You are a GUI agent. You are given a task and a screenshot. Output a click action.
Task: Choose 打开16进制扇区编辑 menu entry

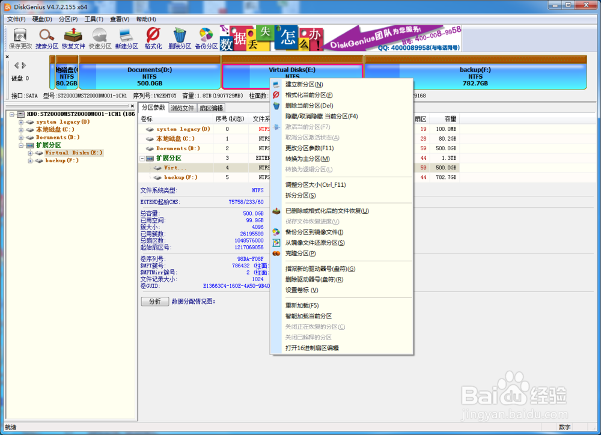click(x=312, y=348)
